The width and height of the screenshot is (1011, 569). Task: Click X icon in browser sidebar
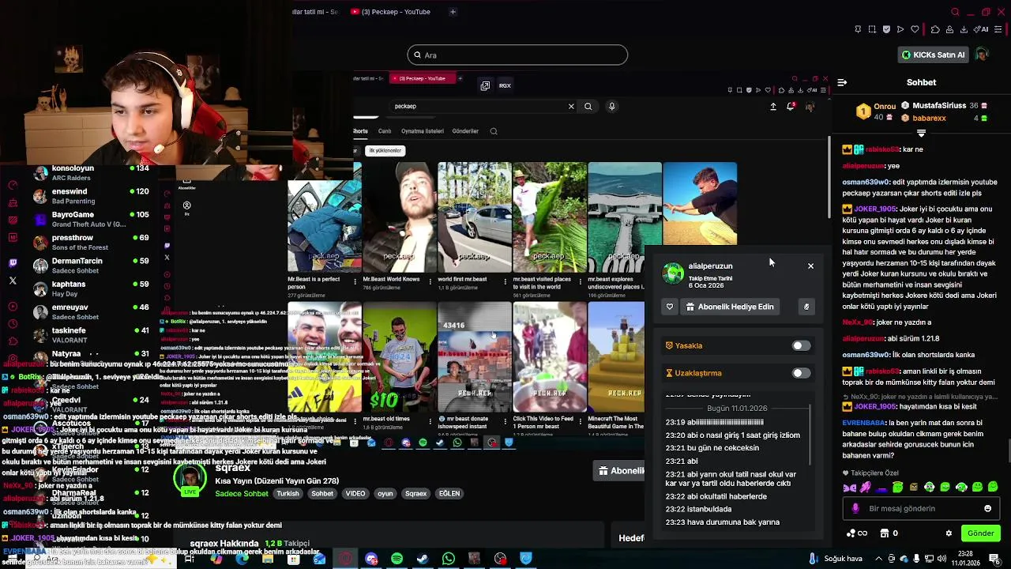[13, 281]
